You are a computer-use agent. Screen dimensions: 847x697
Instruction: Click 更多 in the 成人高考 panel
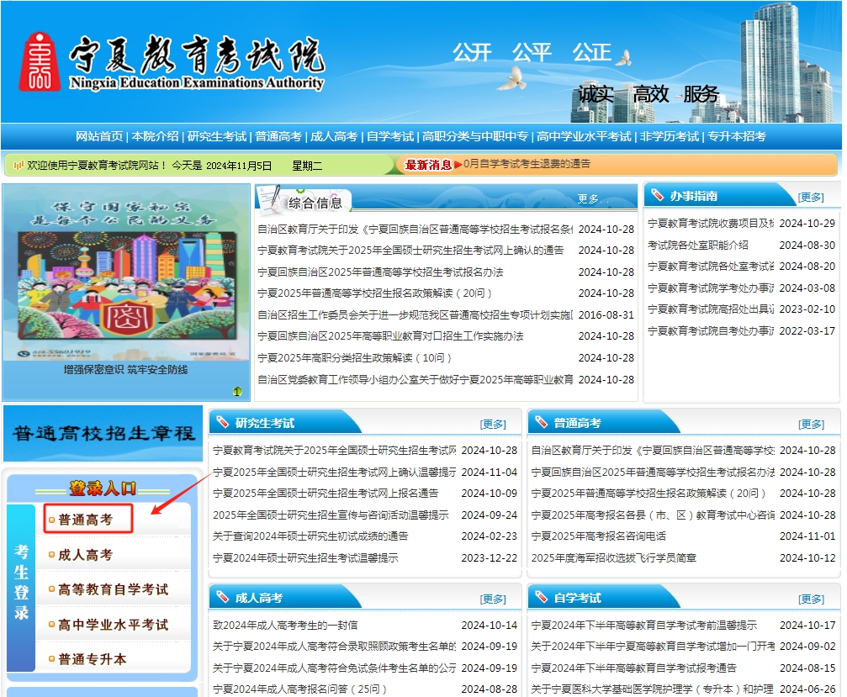[x=493, y=599]
